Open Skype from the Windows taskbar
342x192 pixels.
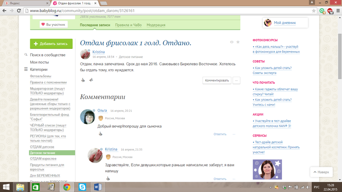(x=82, y=187)
